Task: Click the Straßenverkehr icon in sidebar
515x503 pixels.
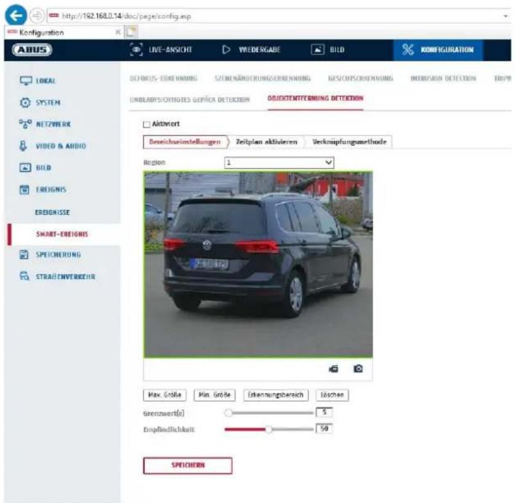Action: point(25,276)
